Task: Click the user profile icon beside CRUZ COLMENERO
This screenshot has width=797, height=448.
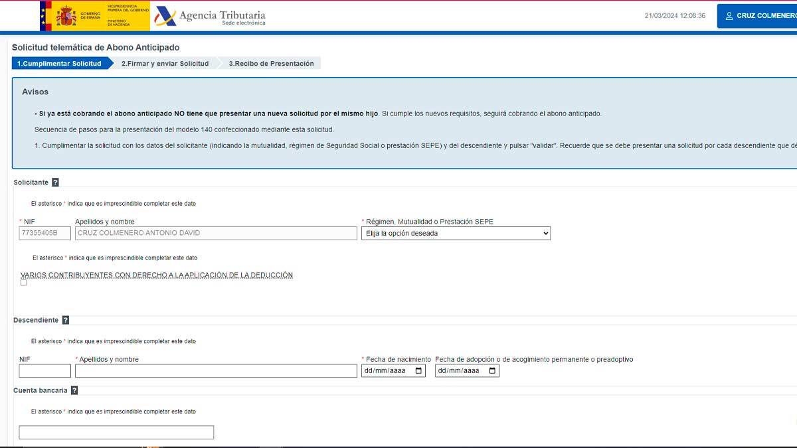Action: pyautogui.click(x=729, y=16)
